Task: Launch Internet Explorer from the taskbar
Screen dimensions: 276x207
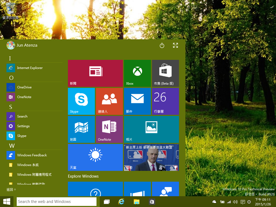Action: click(121, 202)
